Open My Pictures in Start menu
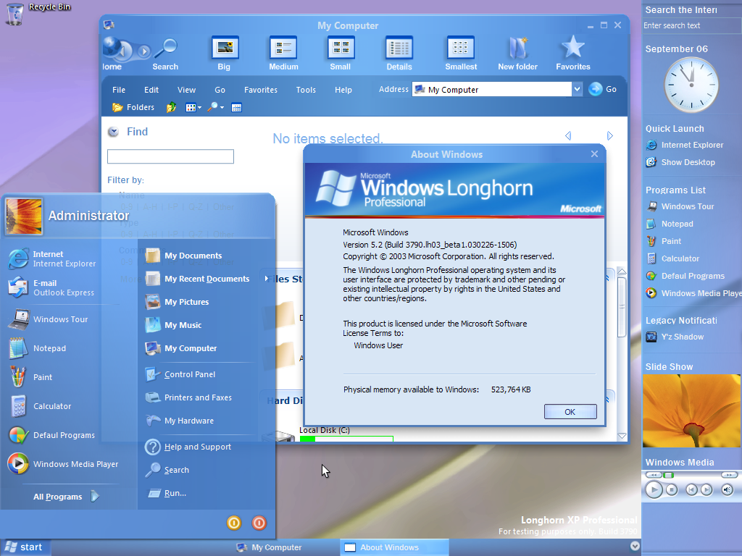The width and height of the screenshot is (742, 556). point(177,302)
